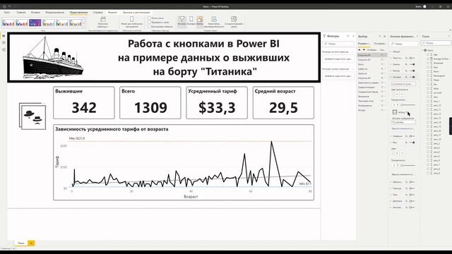Image resolution: width=452 pixels, height=254 pixels.
Task: Enable the Привязать к сетке checkbox
Action: click(x=149, y=22)
